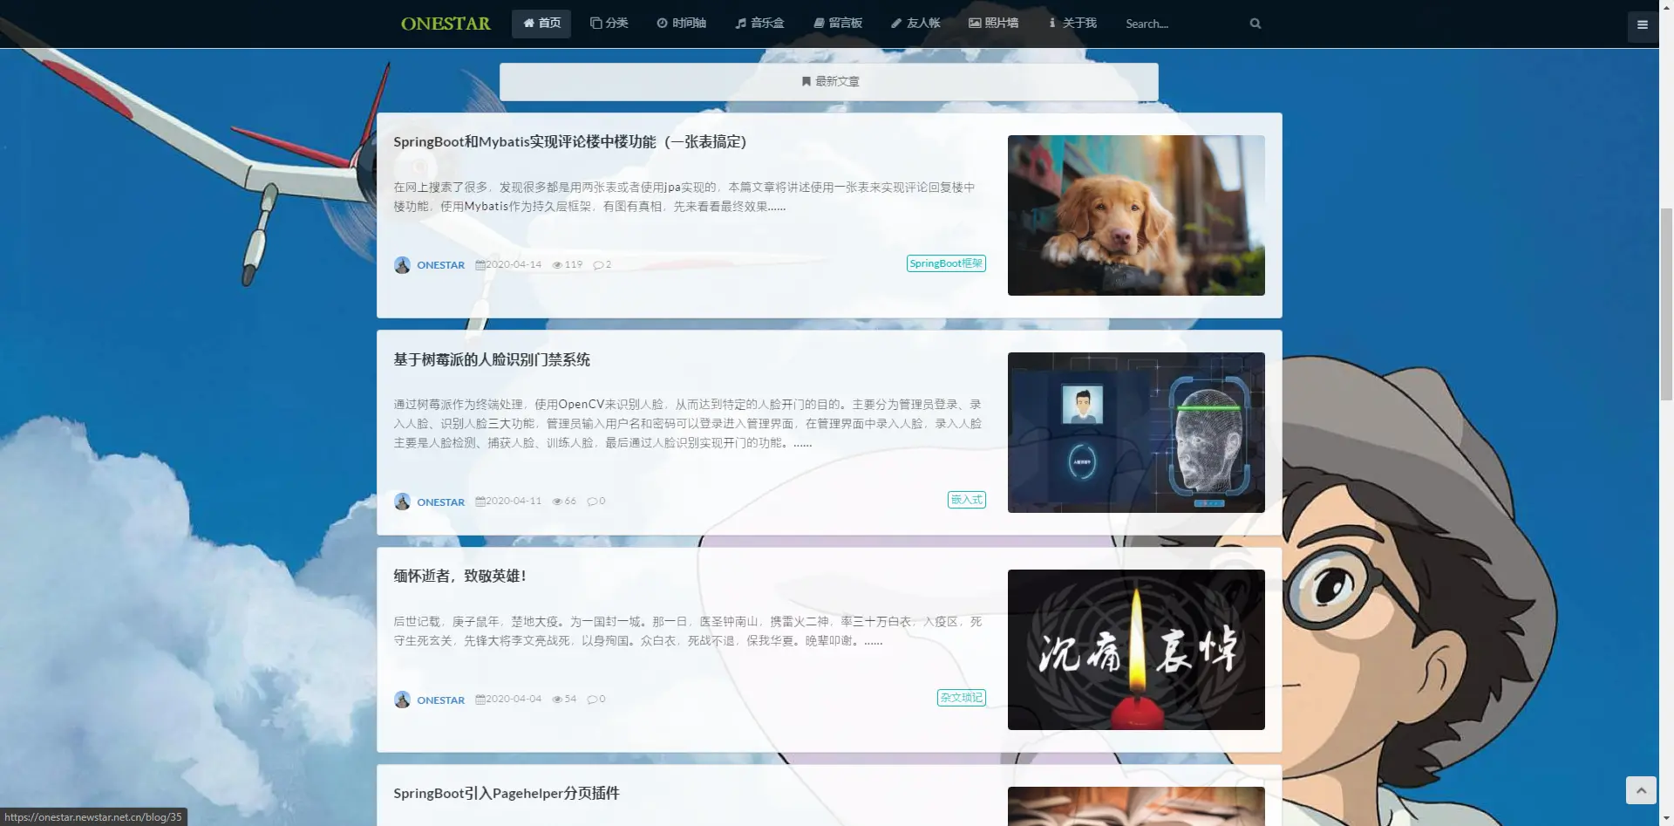Click ONESTAR author name on 2020-04-11 post

[x=440, y=502]
